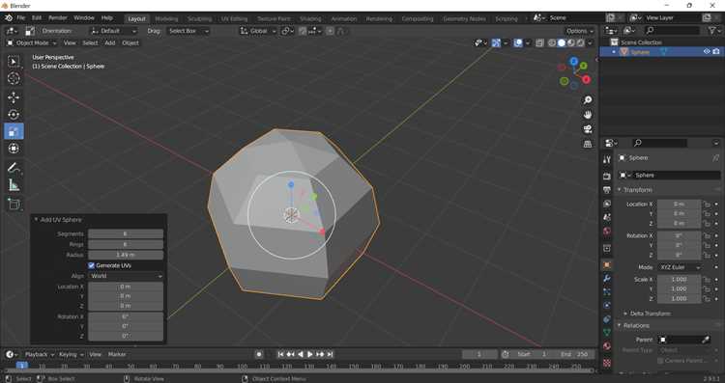Open the viewport Options dropdown
Viewport: 725px width, 383px height.
point(580,31)
